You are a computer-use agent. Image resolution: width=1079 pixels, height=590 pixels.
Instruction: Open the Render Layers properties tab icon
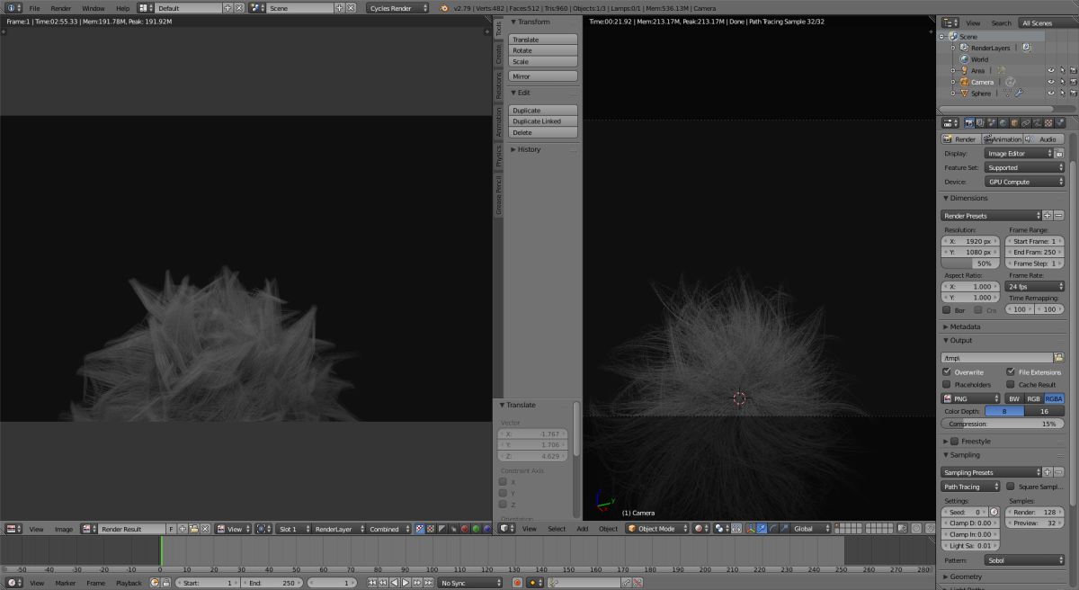point(980,123)
